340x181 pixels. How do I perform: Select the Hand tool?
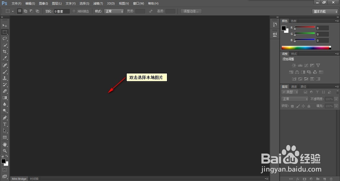coord(4,145)
